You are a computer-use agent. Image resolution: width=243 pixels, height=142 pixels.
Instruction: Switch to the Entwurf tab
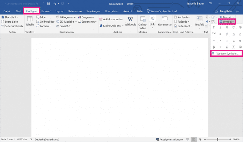(x=46, y=11)
